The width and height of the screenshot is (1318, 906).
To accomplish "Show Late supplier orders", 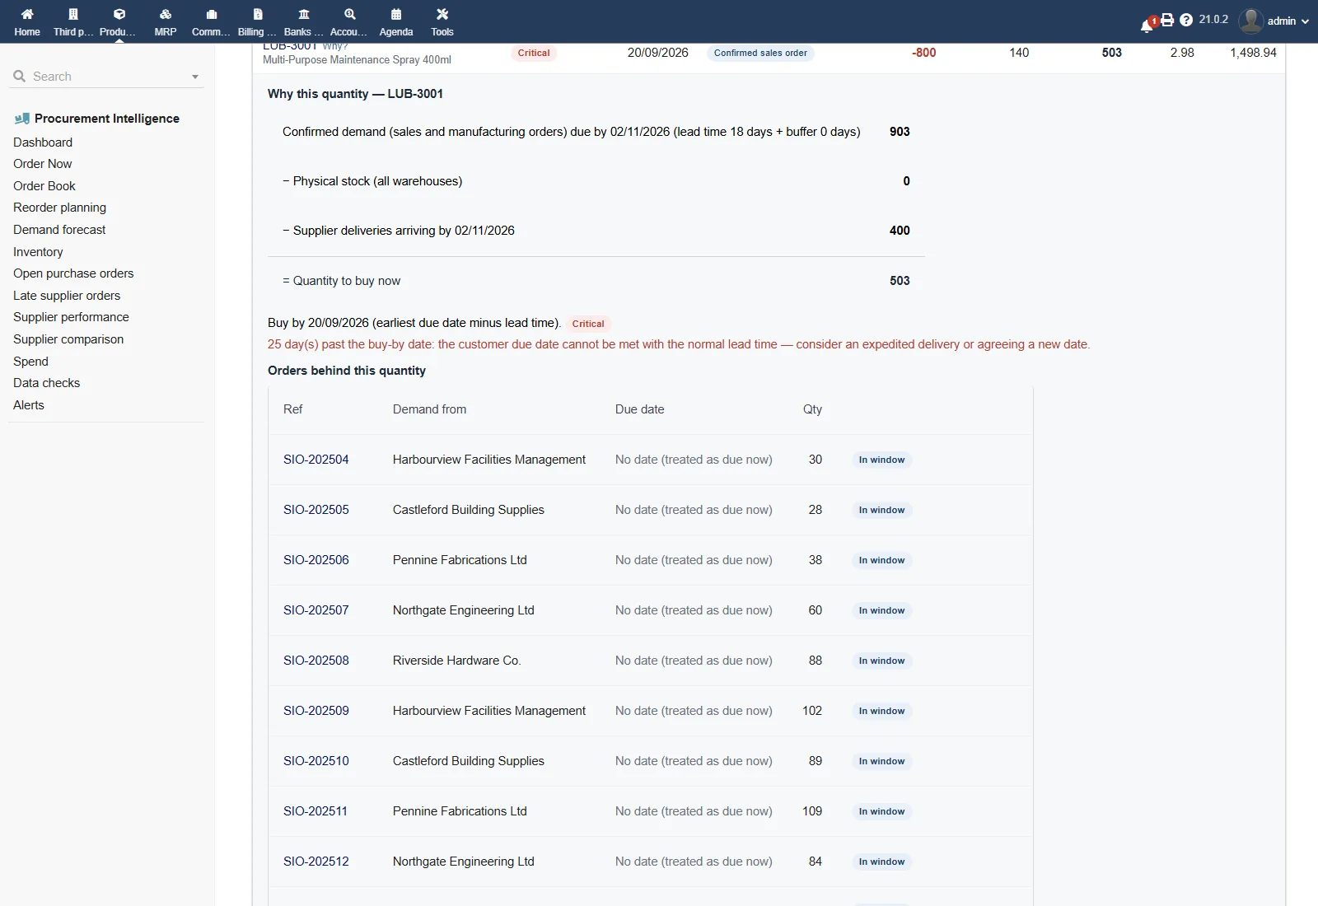I will [67, 296].
